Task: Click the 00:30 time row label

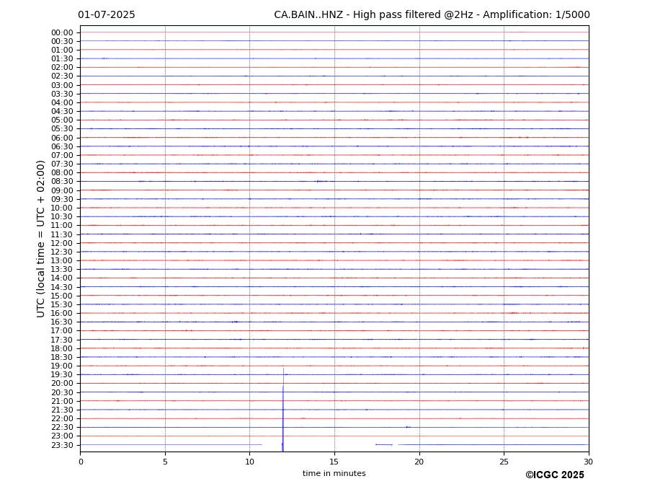Action: [x=62, y=41]
